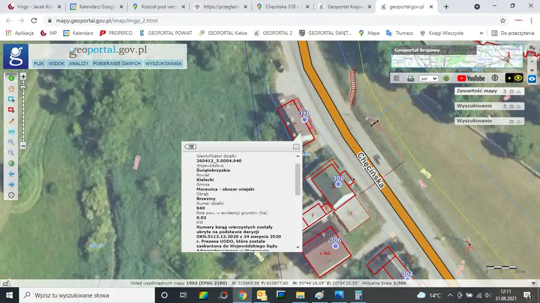Show full extent with globe icon
The image size is (540, 303).
click(x=11, y=164)
